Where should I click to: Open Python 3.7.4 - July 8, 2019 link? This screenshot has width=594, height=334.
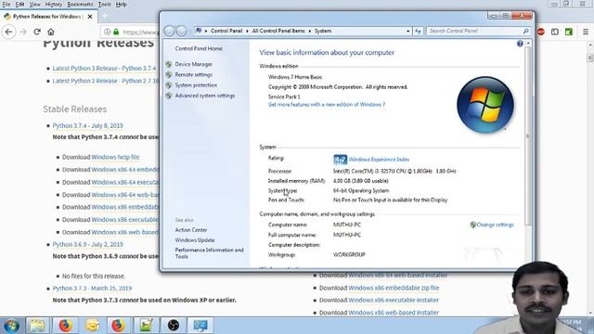(x=87, y=126)
